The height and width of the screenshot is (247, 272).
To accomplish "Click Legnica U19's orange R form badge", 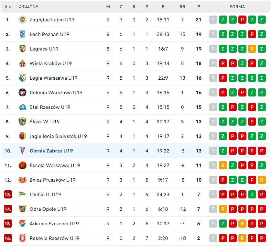I will (x=252, y=49).
